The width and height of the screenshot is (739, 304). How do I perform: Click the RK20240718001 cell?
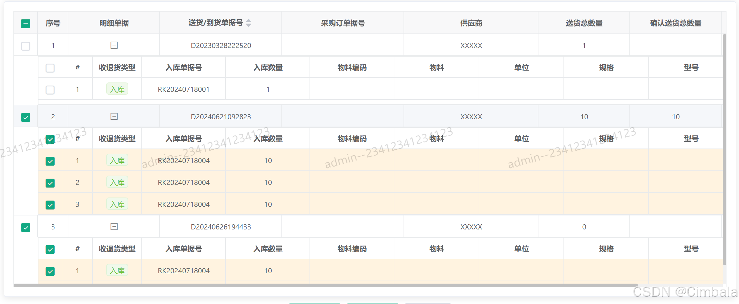click(183, 89)
